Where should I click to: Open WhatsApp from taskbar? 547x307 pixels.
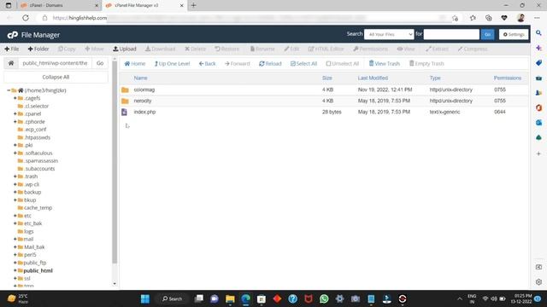click(324, 298)
